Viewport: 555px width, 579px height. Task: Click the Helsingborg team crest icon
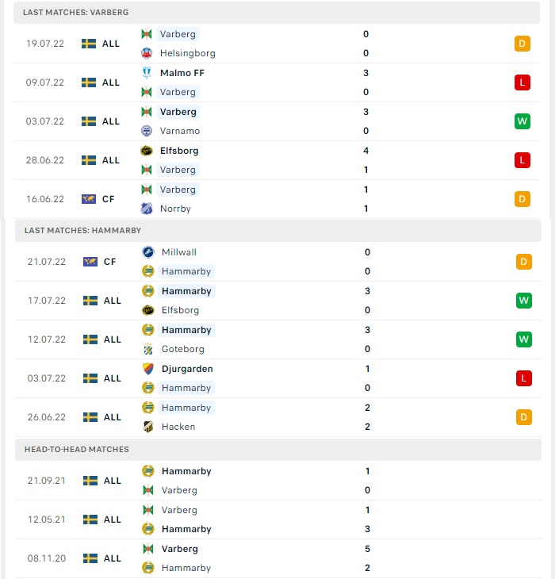coord(147,53)
